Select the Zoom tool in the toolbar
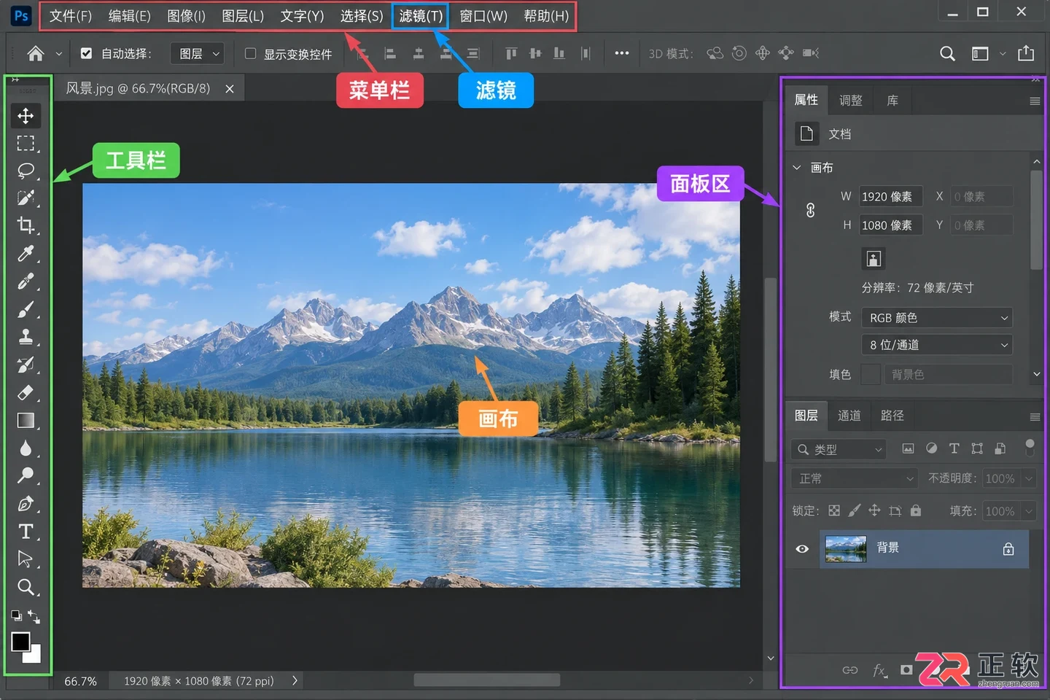Image resolution: width=1050 pixels, height=700 pixels. (26, 587)
